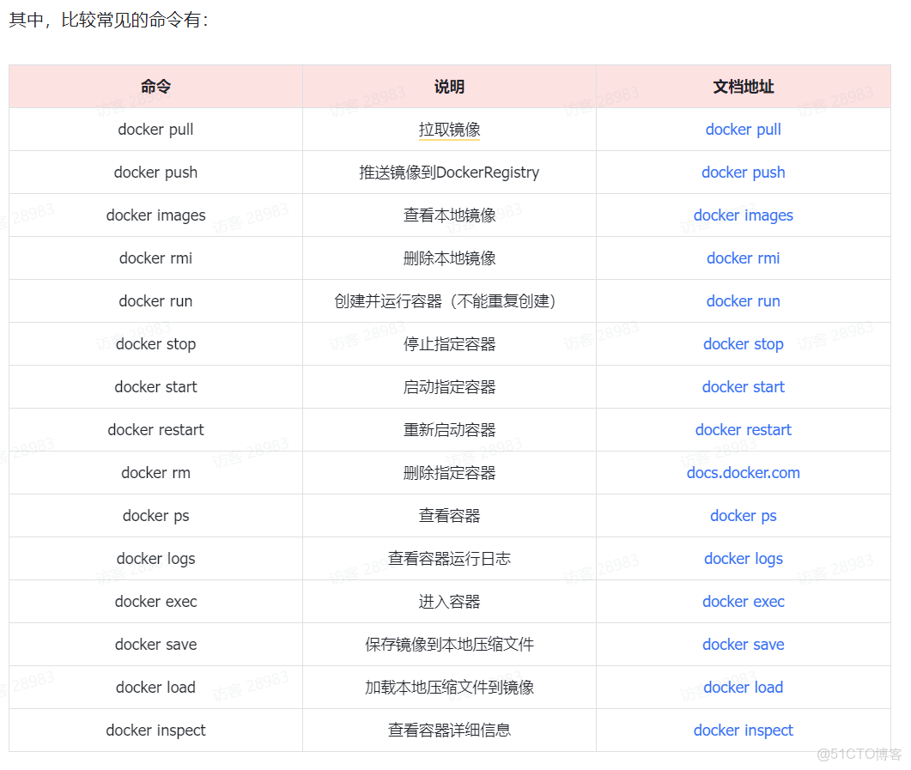Click the 说明 table header cell
Screen dimensions: 911x770
(x=449, y=86)
